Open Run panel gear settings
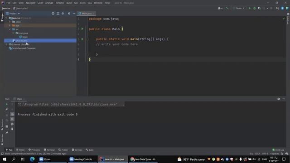290x163 pixels. pos(279,99)
